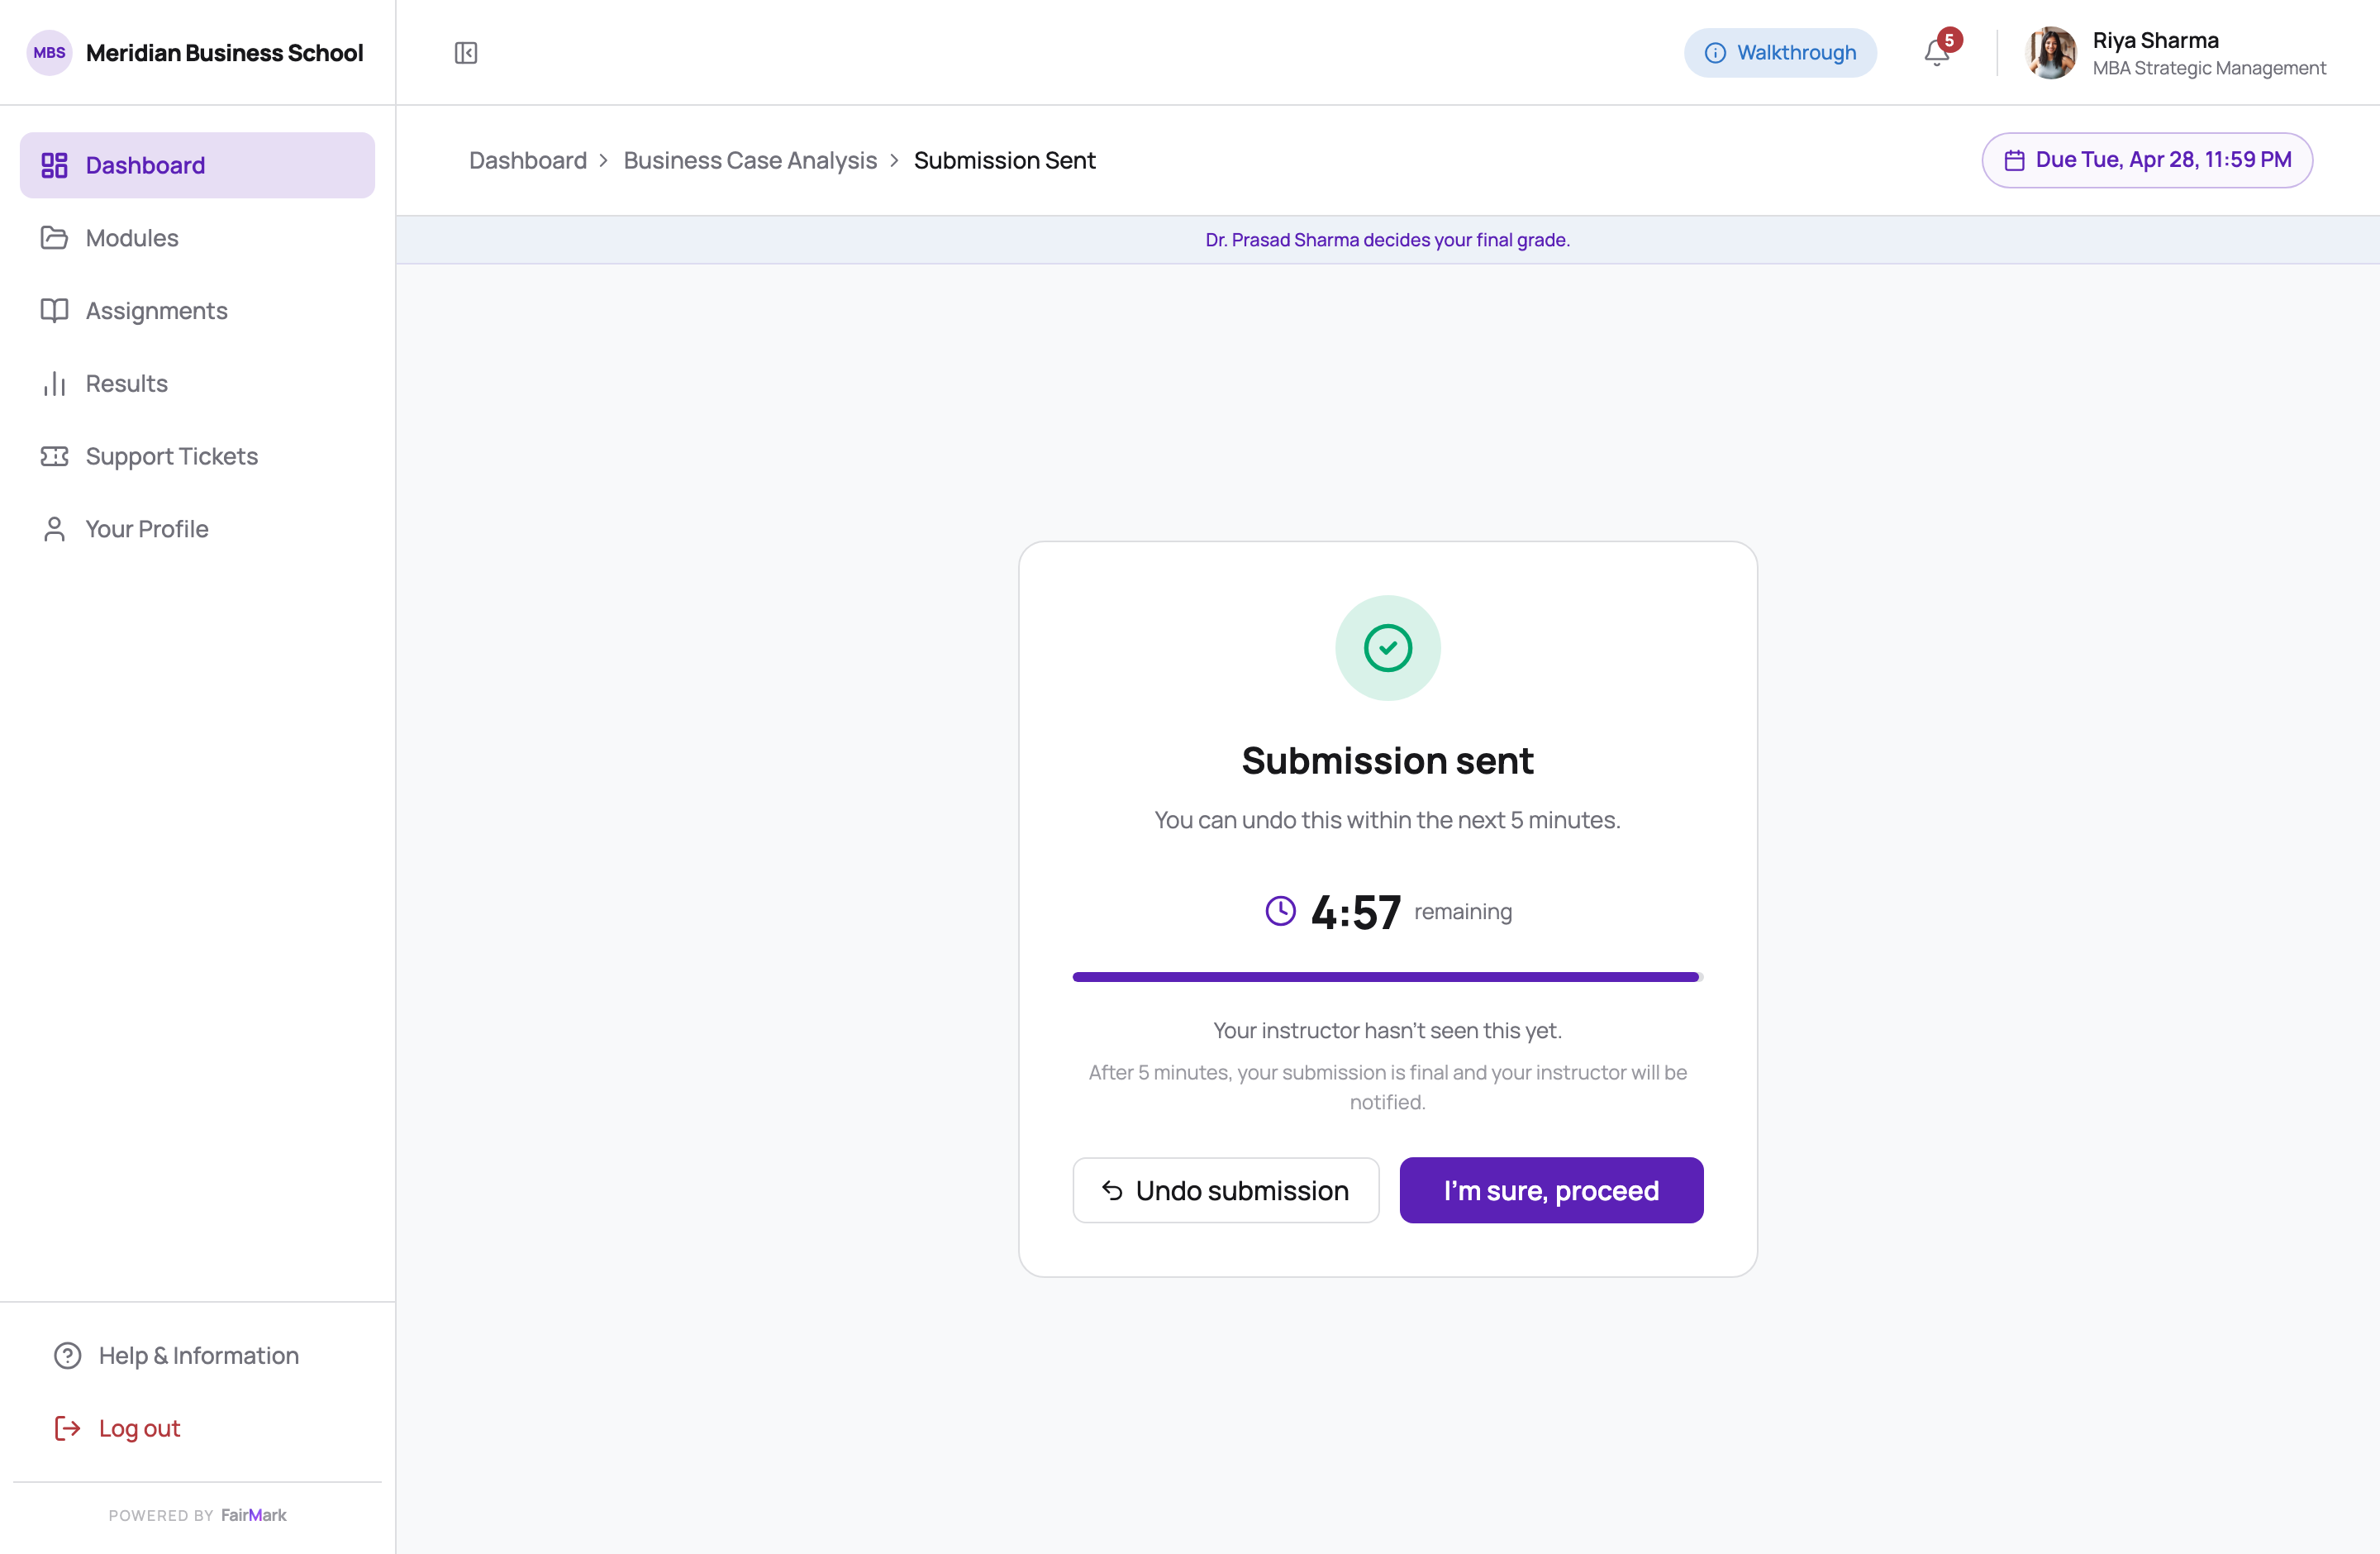Open Business Case Analysis breadcrumb

(x=750, y=160)
